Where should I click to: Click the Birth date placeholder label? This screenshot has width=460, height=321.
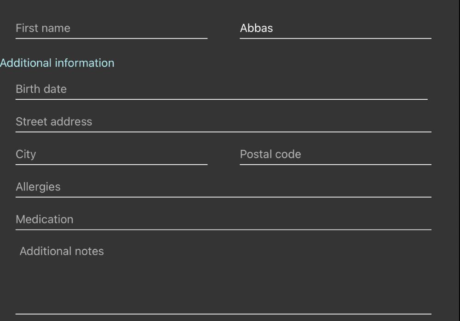coord(41,89)
